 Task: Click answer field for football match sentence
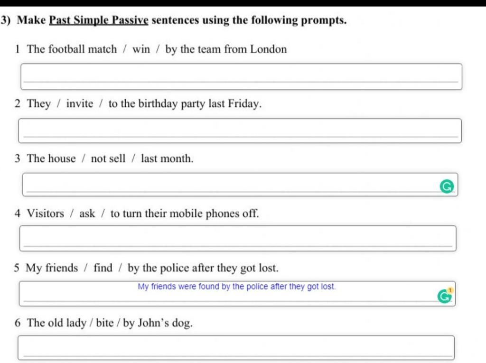tap(241, 76)
